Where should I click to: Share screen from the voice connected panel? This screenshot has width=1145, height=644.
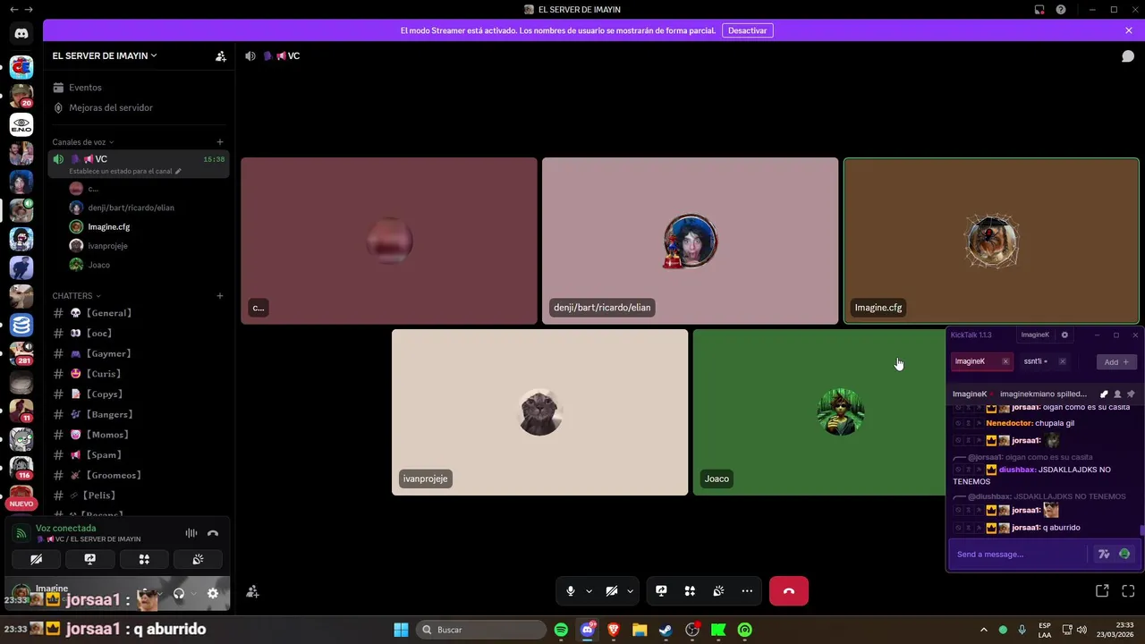point(89,559)
